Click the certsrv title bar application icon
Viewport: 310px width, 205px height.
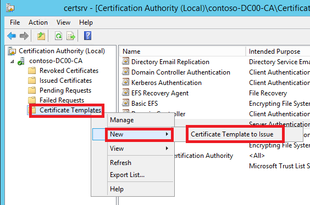(10, 8)
